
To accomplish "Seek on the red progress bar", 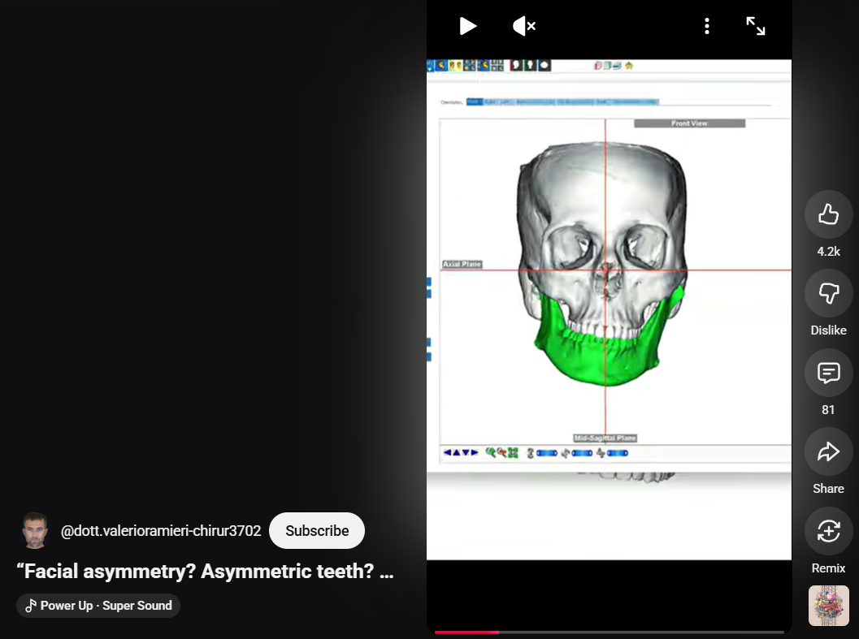I will point(610,633).
